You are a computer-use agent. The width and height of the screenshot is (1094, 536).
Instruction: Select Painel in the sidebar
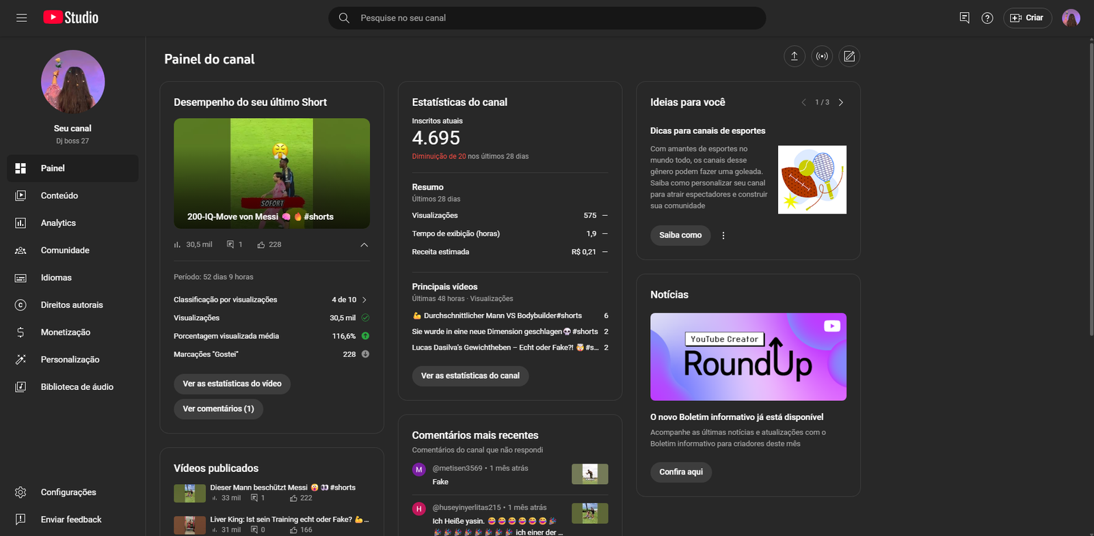click(72, 168)
